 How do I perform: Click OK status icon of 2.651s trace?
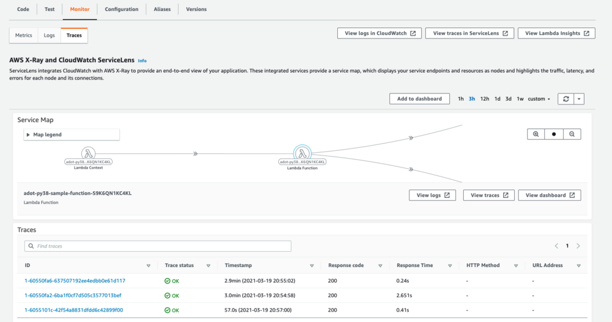coord(168,296)
